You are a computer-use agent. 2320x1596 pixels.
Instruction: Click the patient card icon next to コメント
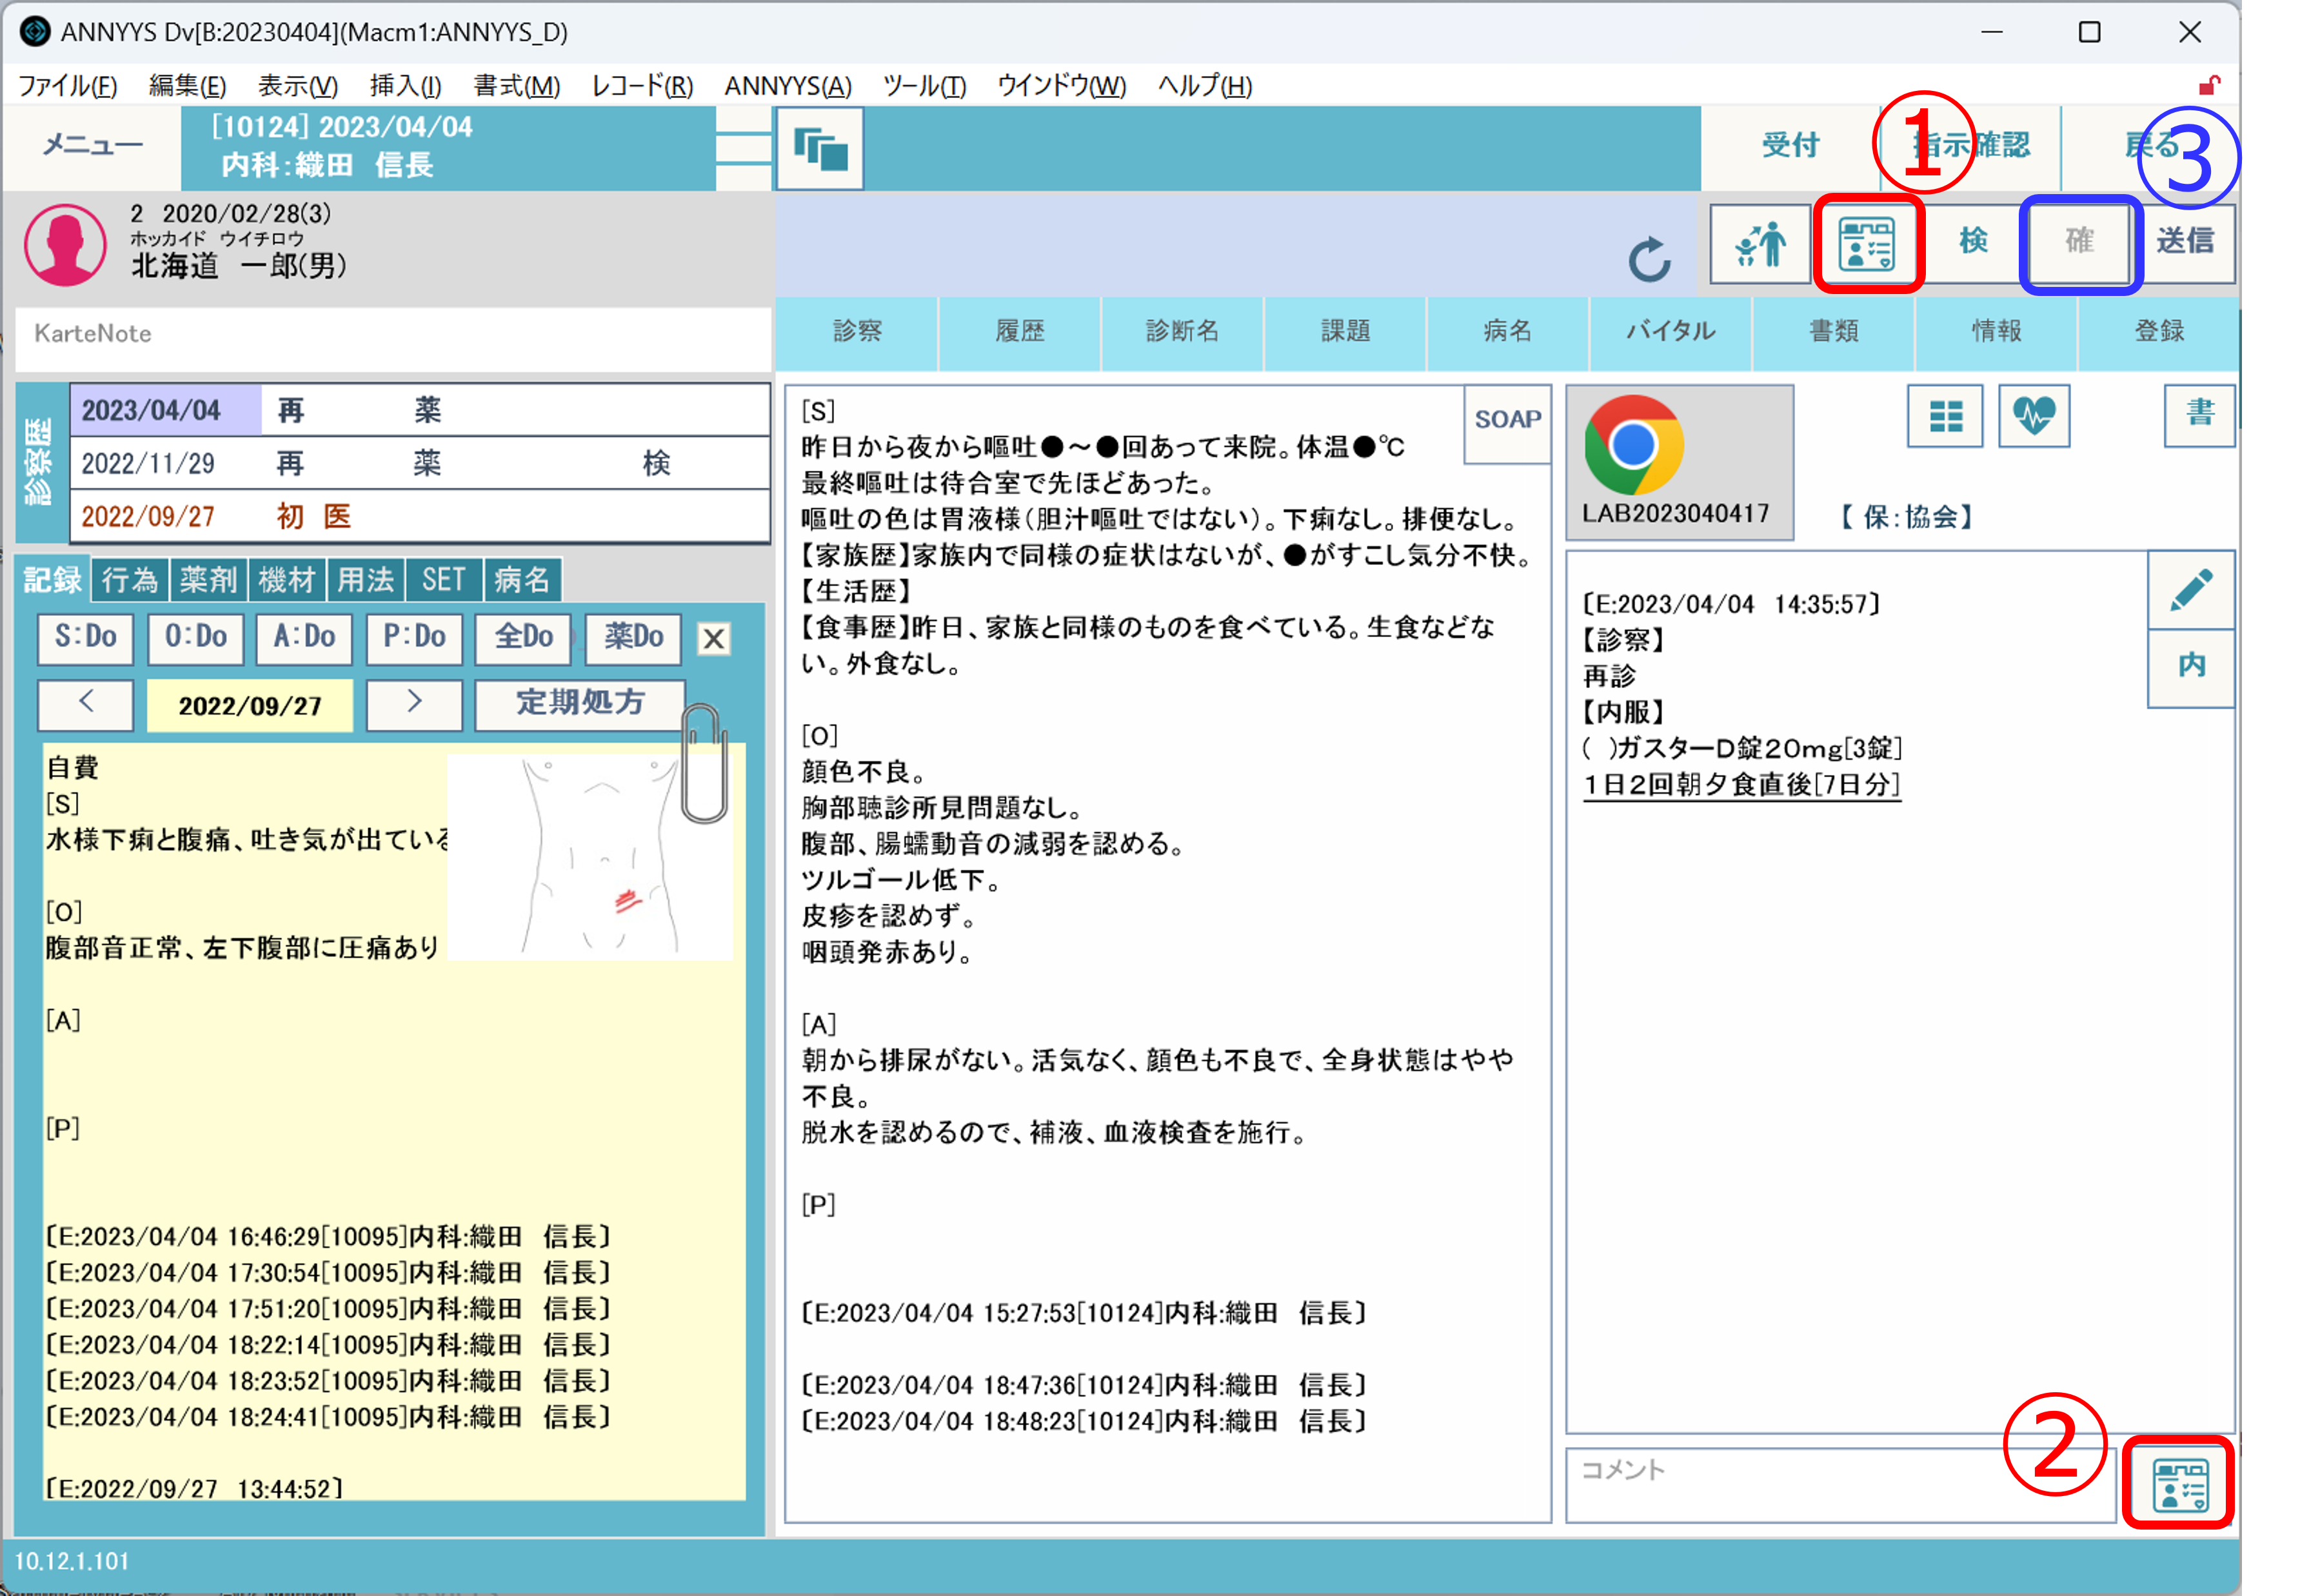tap(2179, 1484)
